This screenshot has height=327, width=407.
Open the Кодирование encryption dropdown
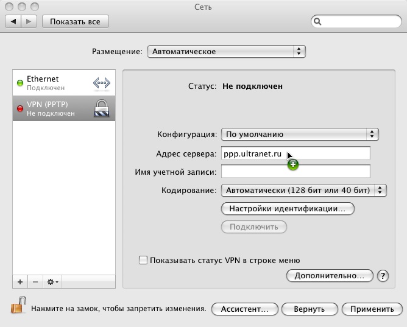point(304,191)
